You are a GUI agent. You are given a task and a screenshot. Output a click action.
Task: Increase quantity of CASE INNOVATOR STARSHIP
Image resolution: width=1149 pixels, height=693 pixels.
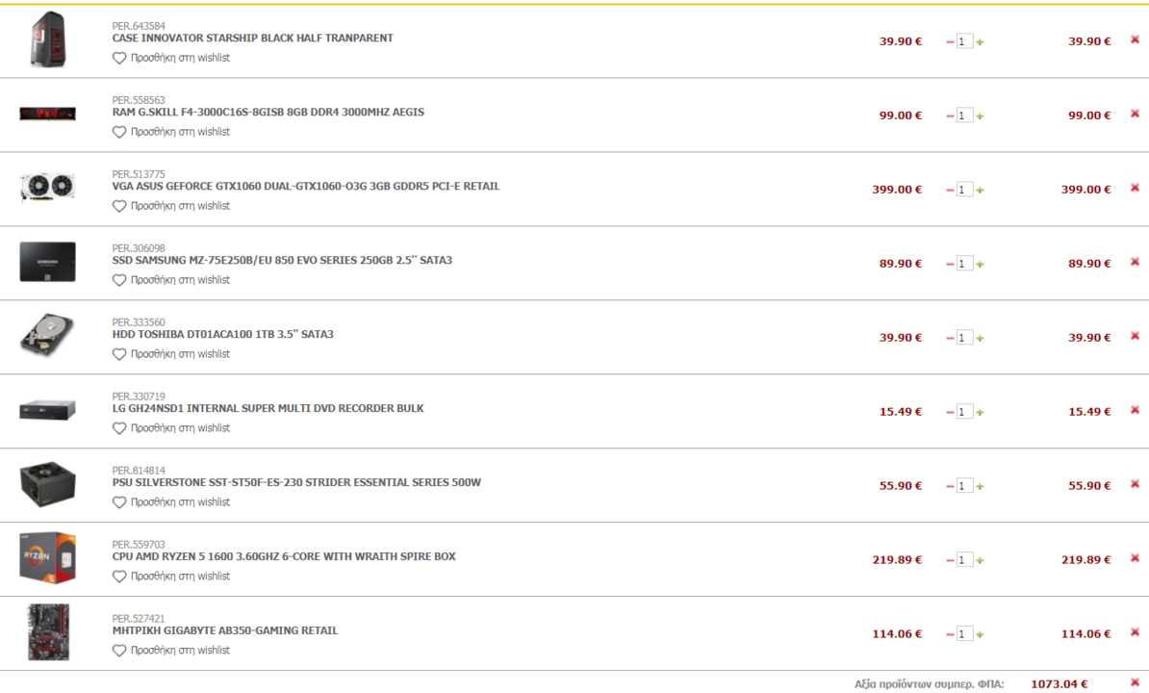pyautogui.click(x=980, y=41)
